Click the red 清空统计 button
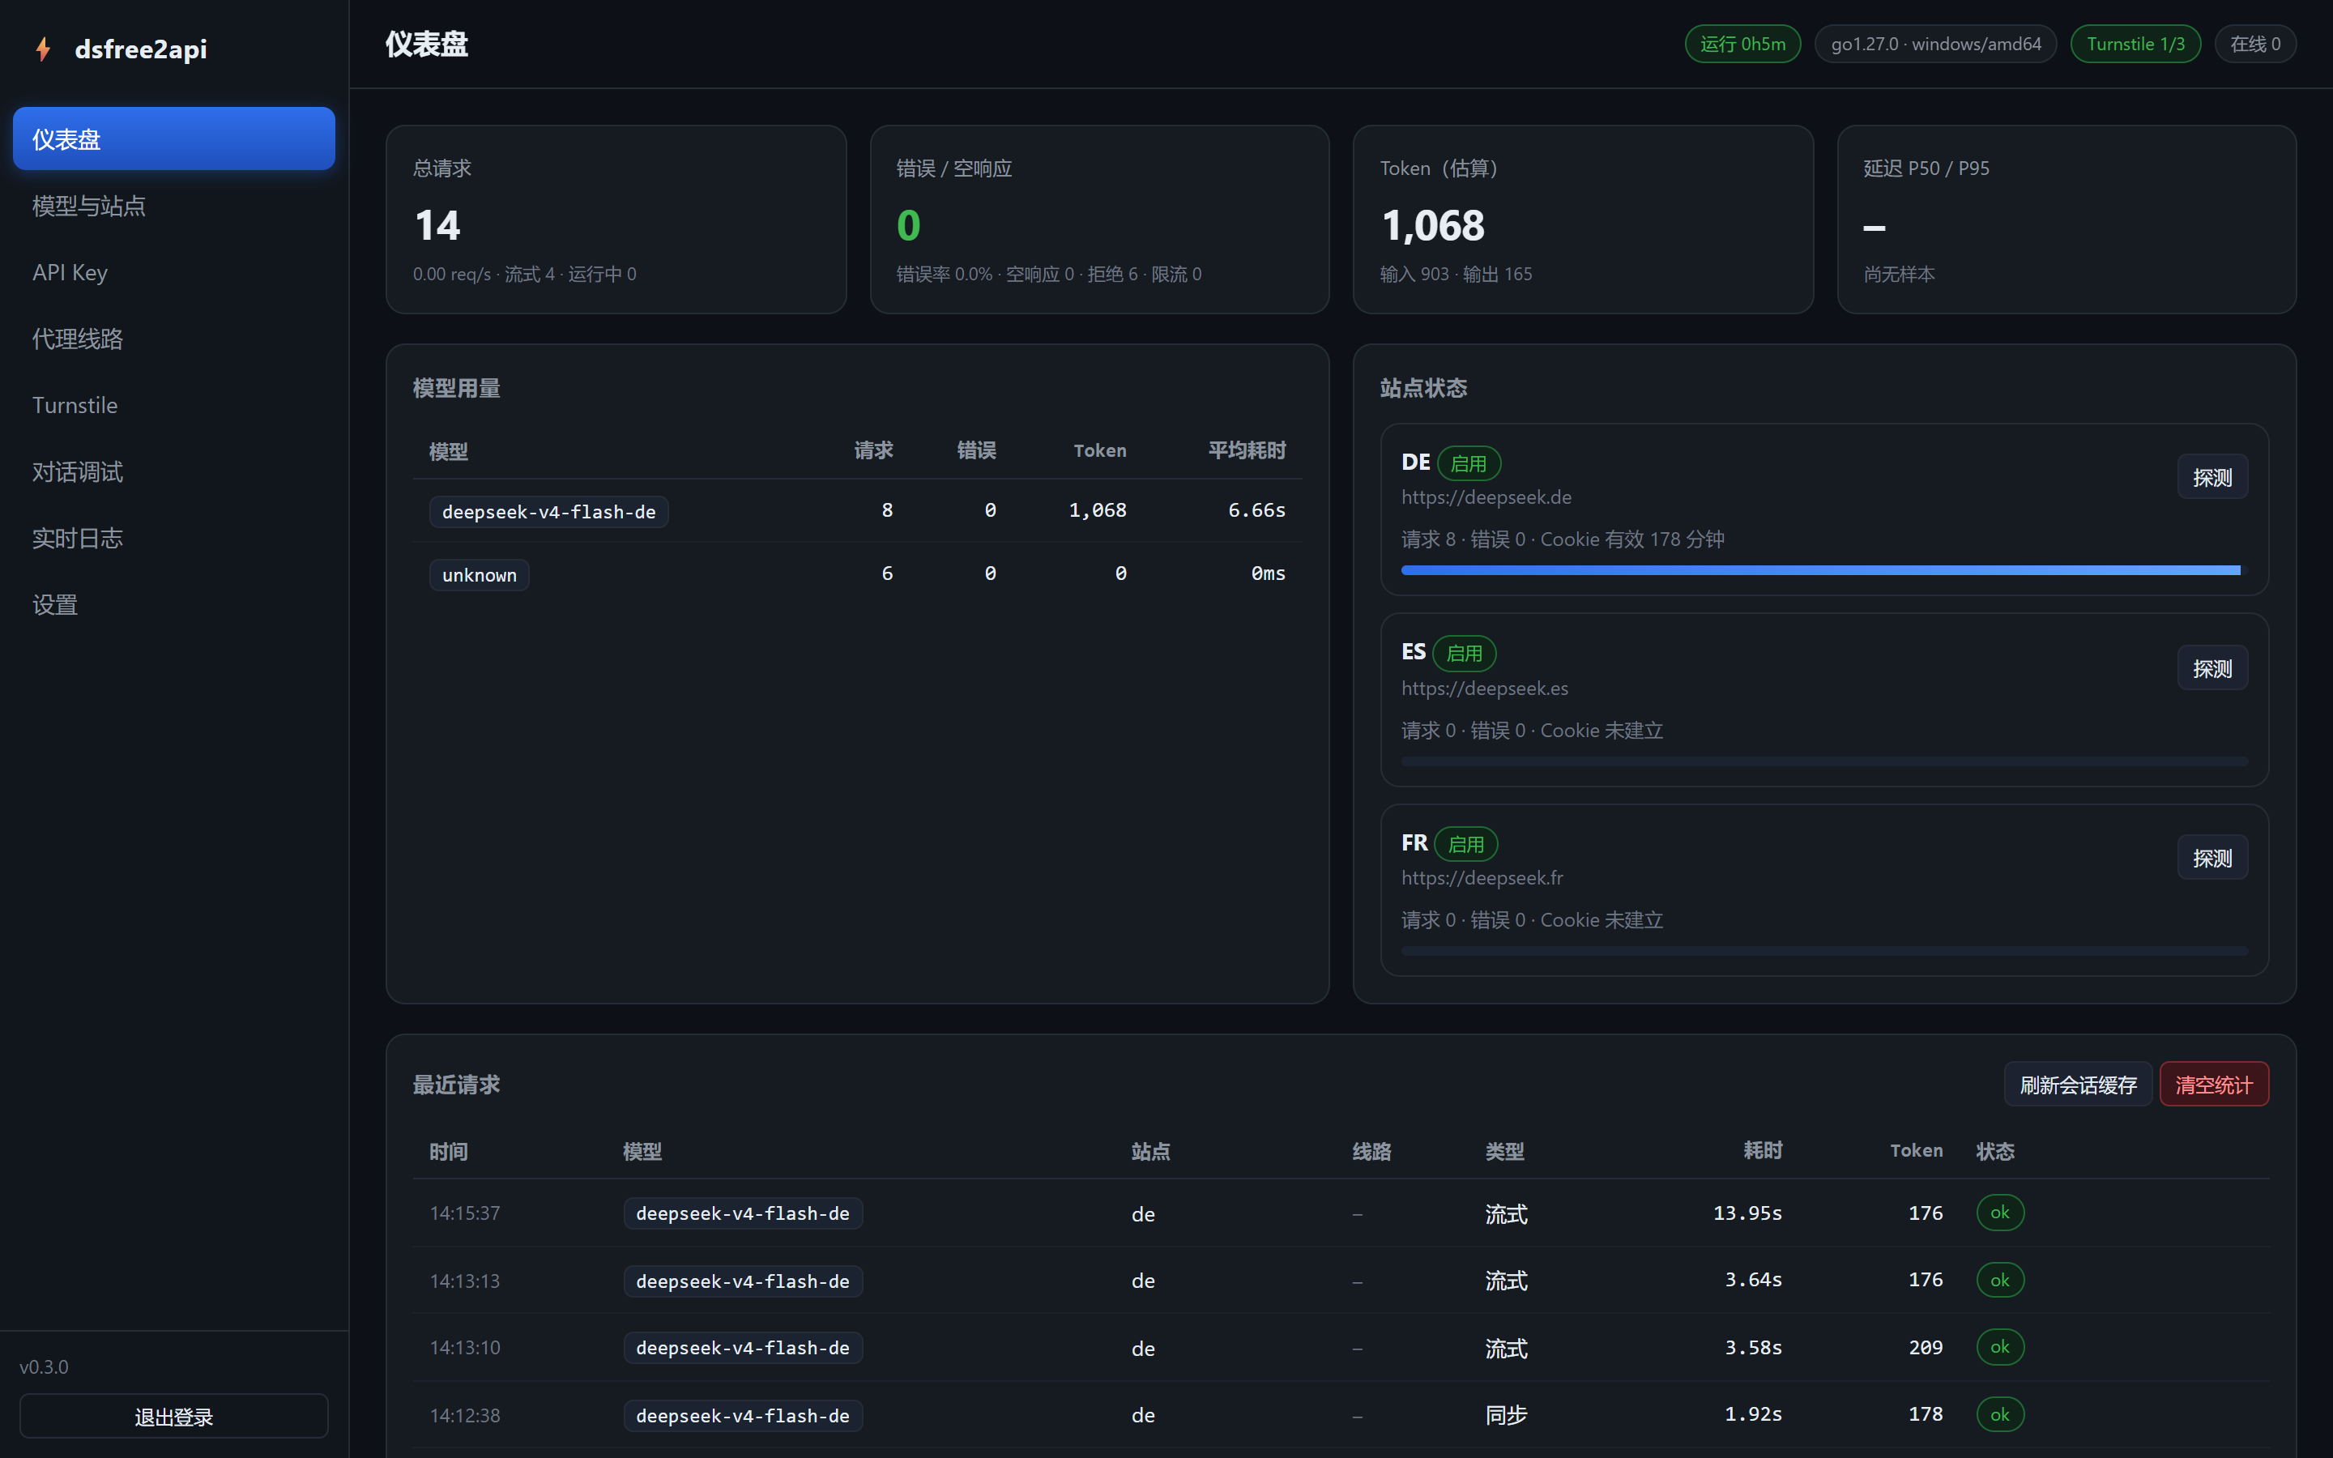2333x1458 pixels. [x=2213, y=1085]
